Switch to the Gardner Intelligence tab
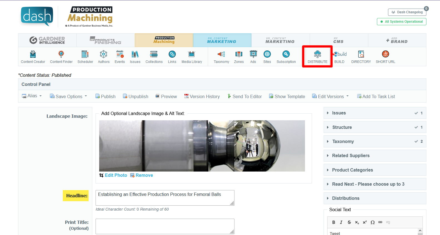 click(47, 40)
